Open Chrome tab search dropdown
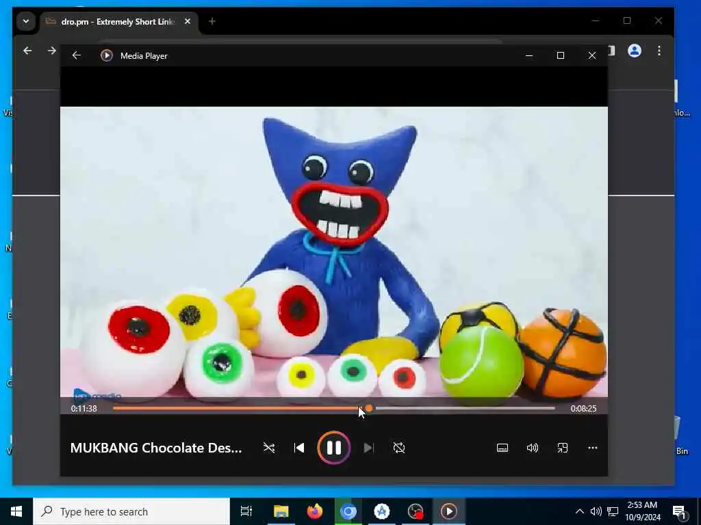Image resolution: width=701 pixels, height=525 pixels. [26, 21]
